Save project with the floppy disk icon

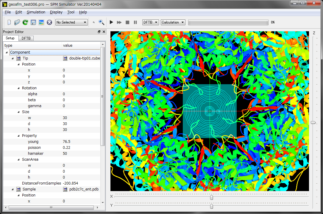(33, 22)
